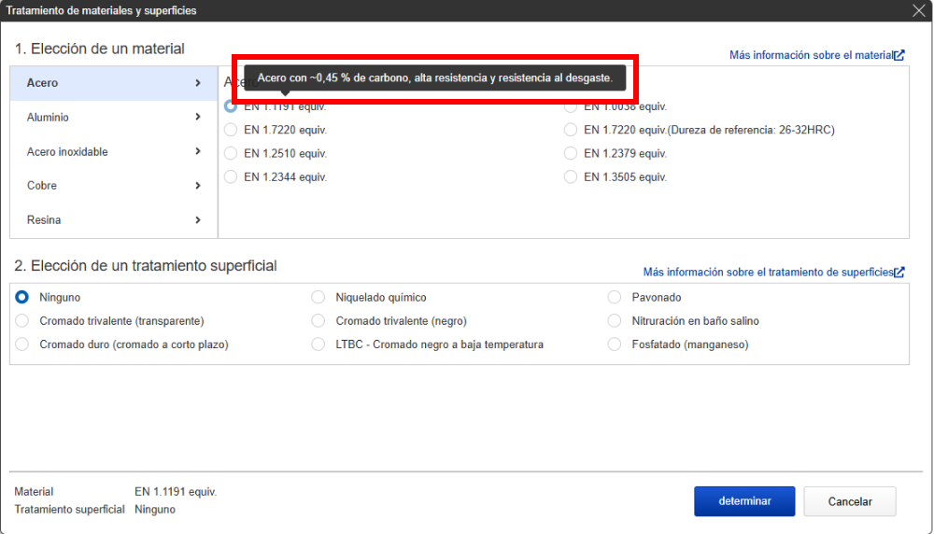Screen dimensions: 934x534
Task: Select EN 1.2510 equiv. steel option
Action: tap(231, 153)
